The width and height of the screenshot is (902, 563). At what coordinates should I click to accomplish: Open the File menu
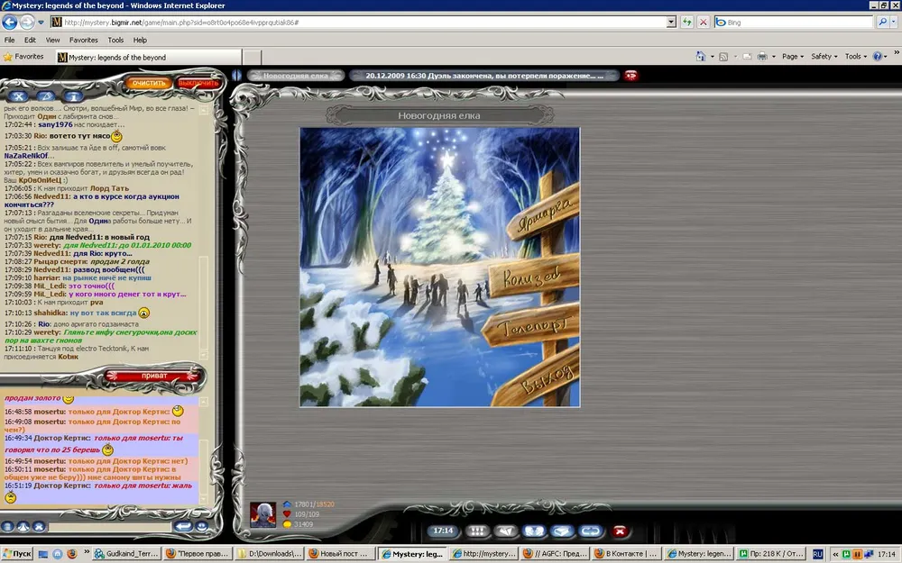point(9,40)
